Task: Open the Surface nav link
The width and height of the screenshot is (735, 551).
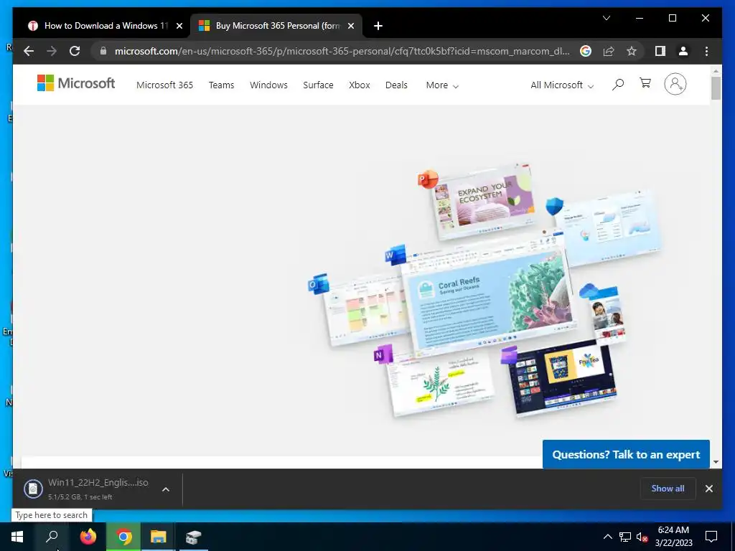Action: click(x=318, y=85)
